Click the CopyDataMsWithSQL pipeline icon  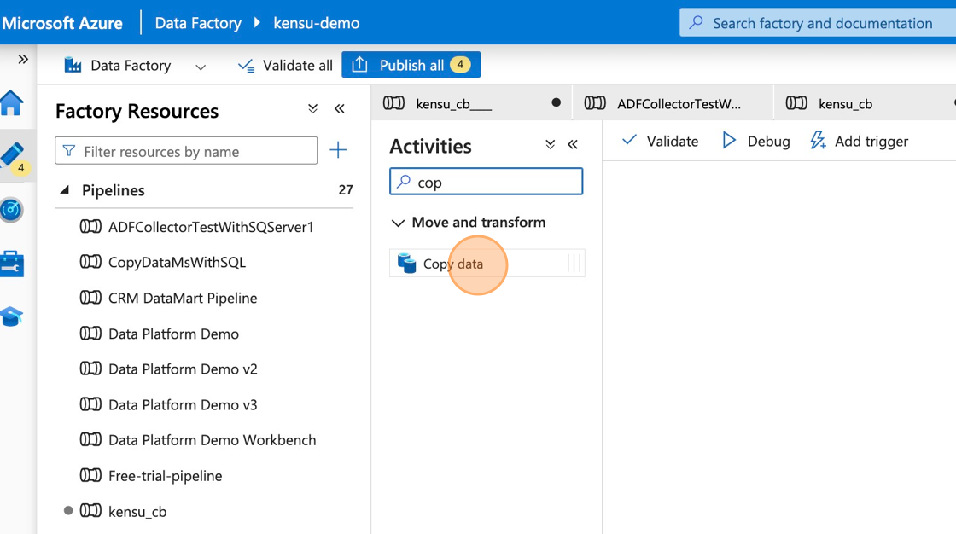pyautogui.click(x=90, y=262)
